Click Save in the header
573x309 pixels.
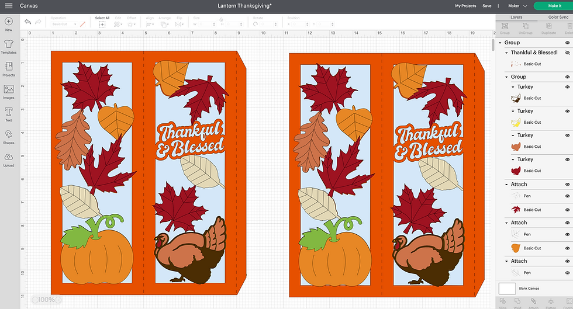pos(486,6)
